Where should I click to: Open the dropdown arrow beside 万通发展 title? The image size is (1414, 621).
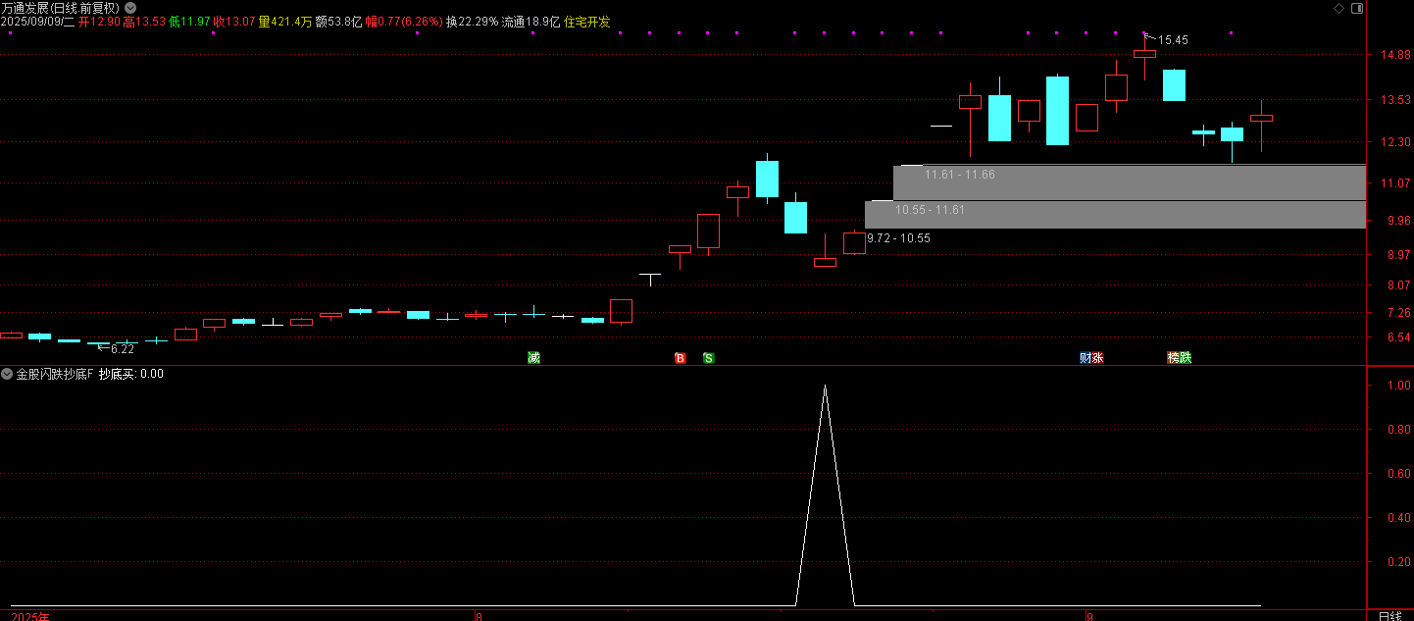(130, 7)
